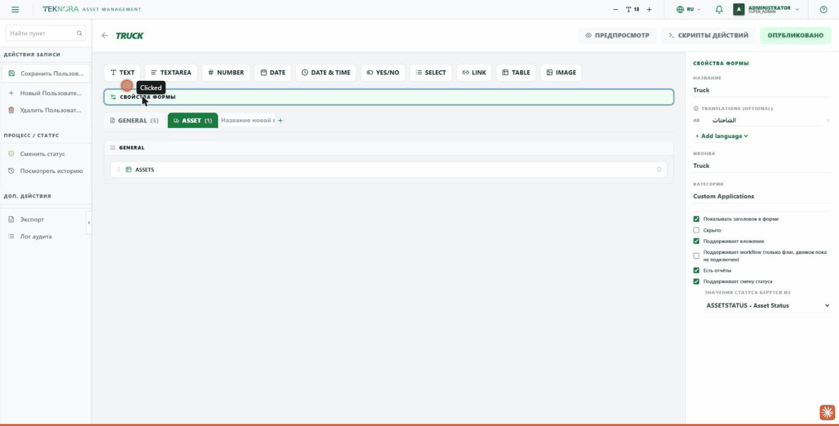
Task: Click 'Сменить статус'
Action: [46, 154]
